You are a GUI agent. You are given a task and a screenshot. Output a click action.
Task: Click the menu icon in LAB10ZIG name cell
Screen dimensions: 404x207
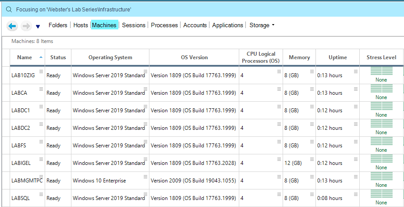coord(41,71)
